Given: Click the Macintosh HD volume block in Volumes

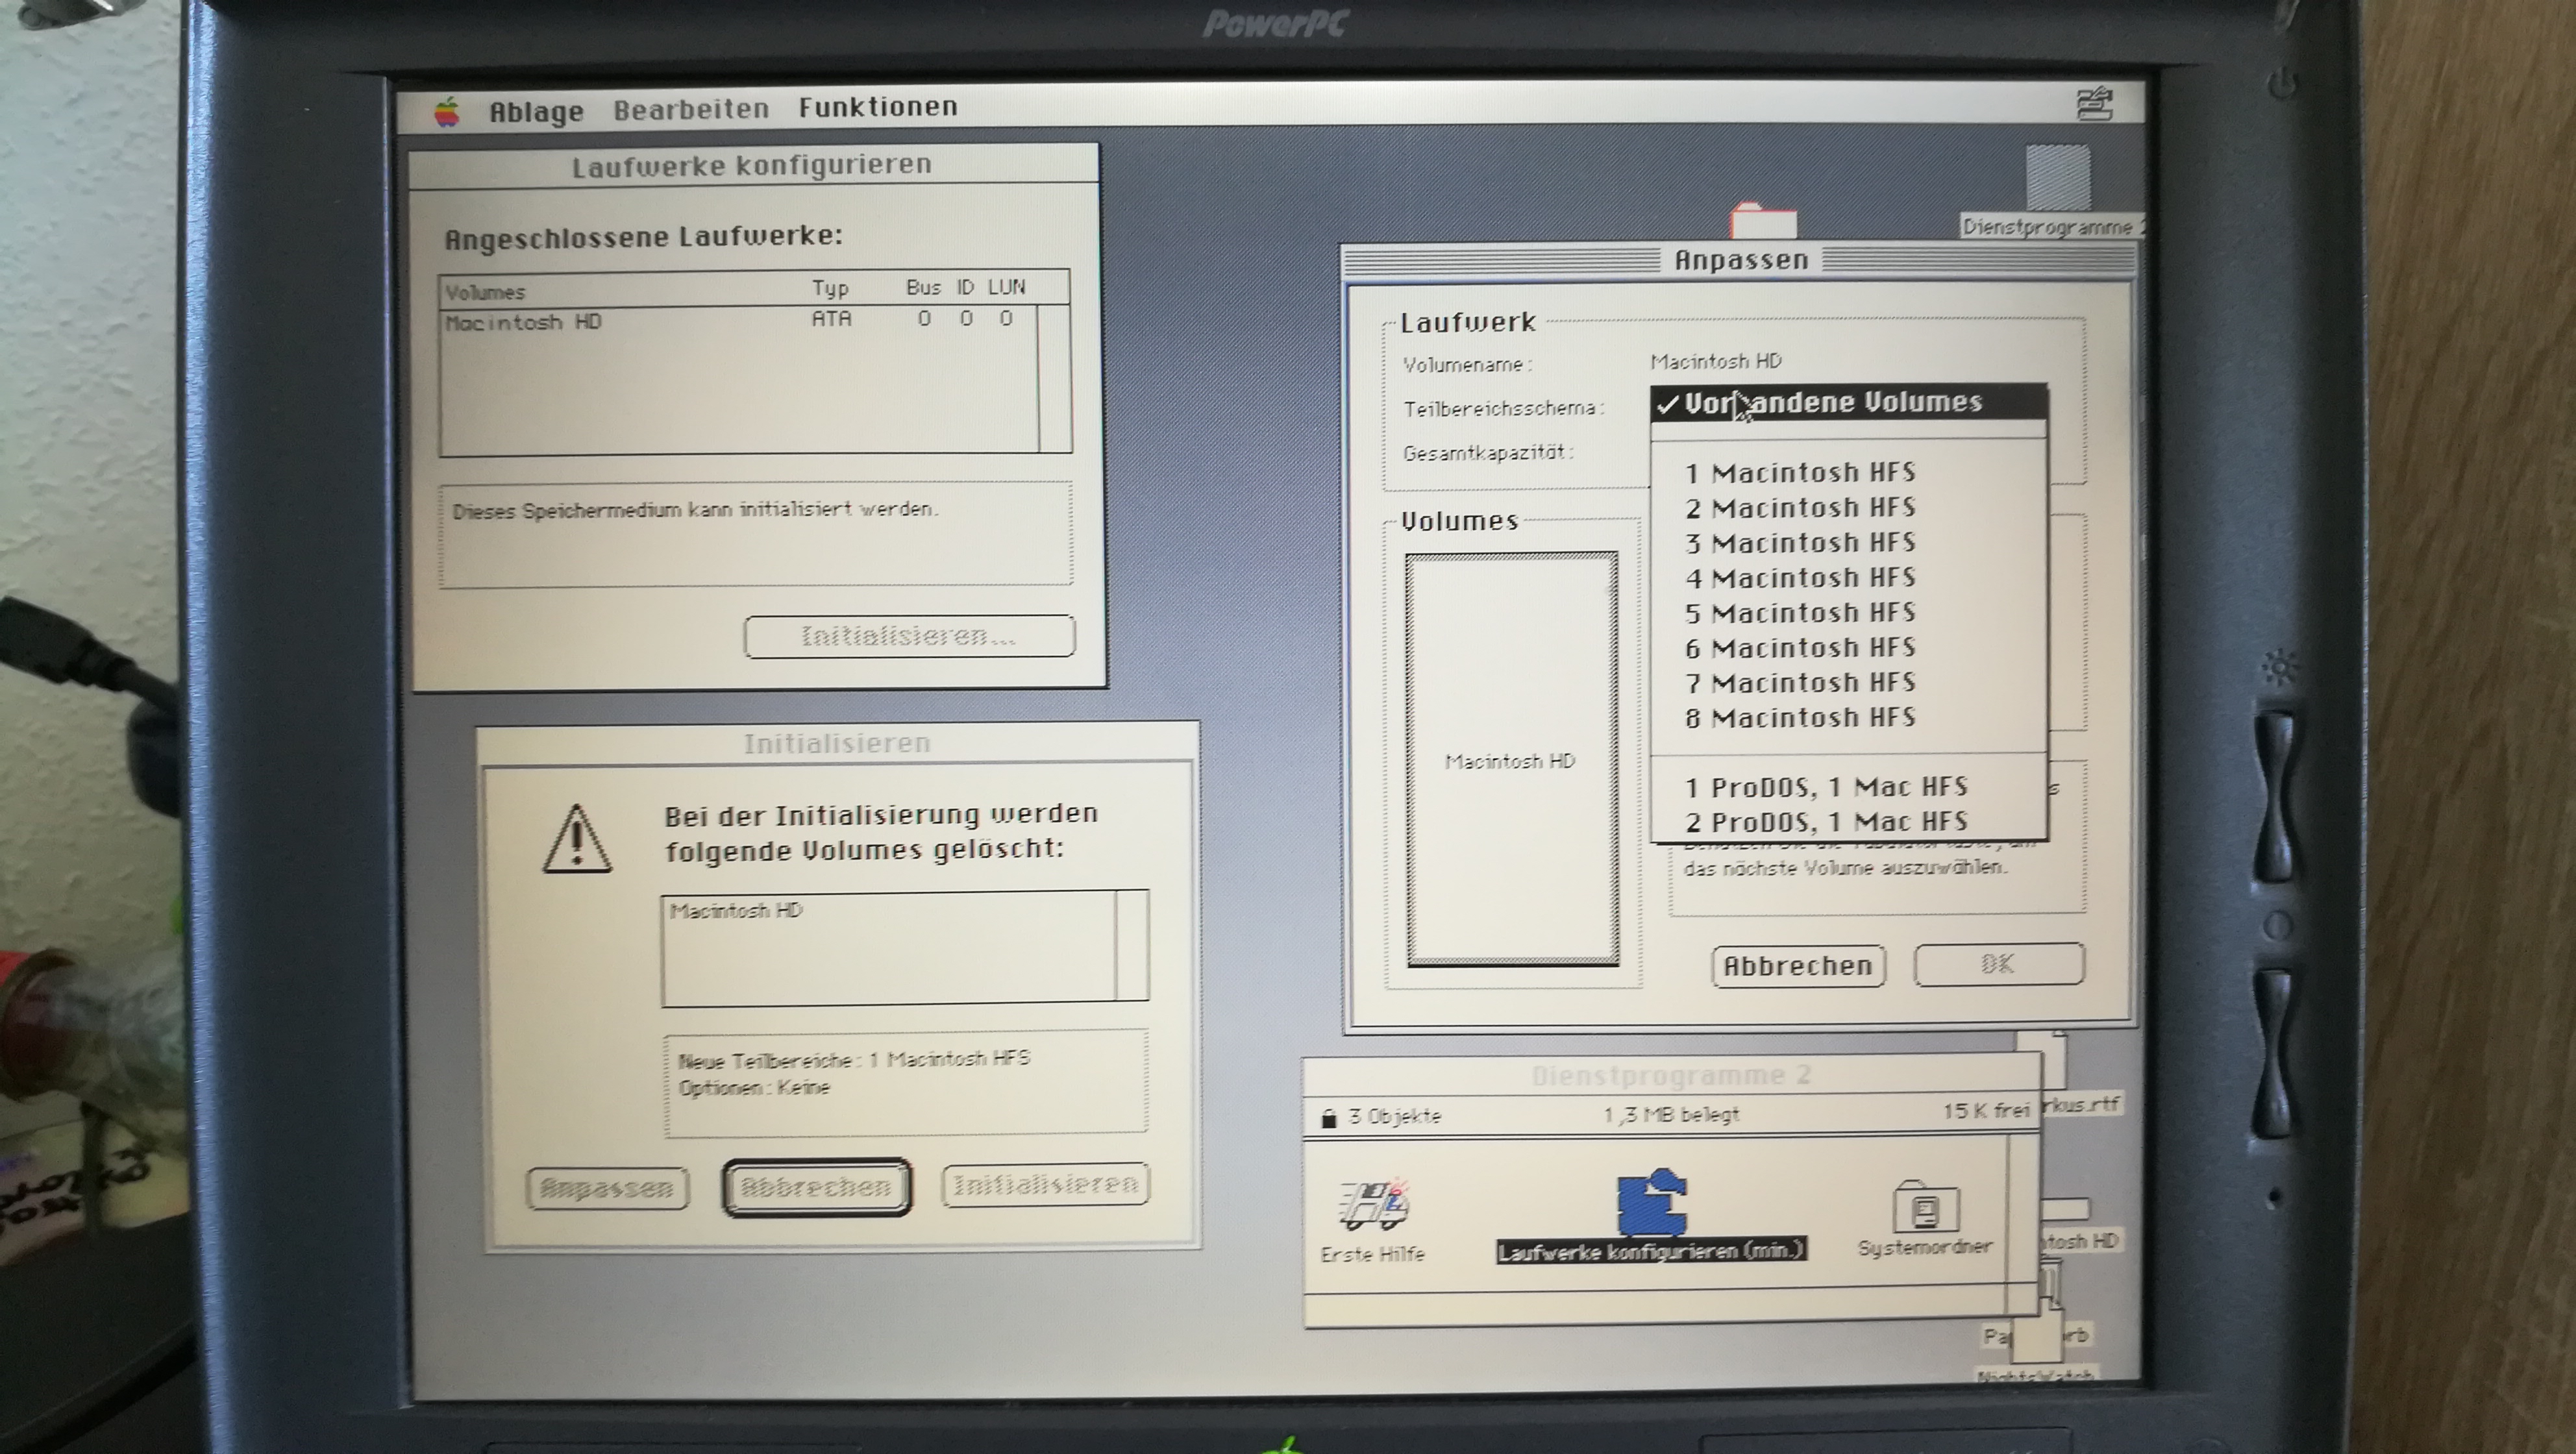Looking at the screenshot, I should point(1511,760).
